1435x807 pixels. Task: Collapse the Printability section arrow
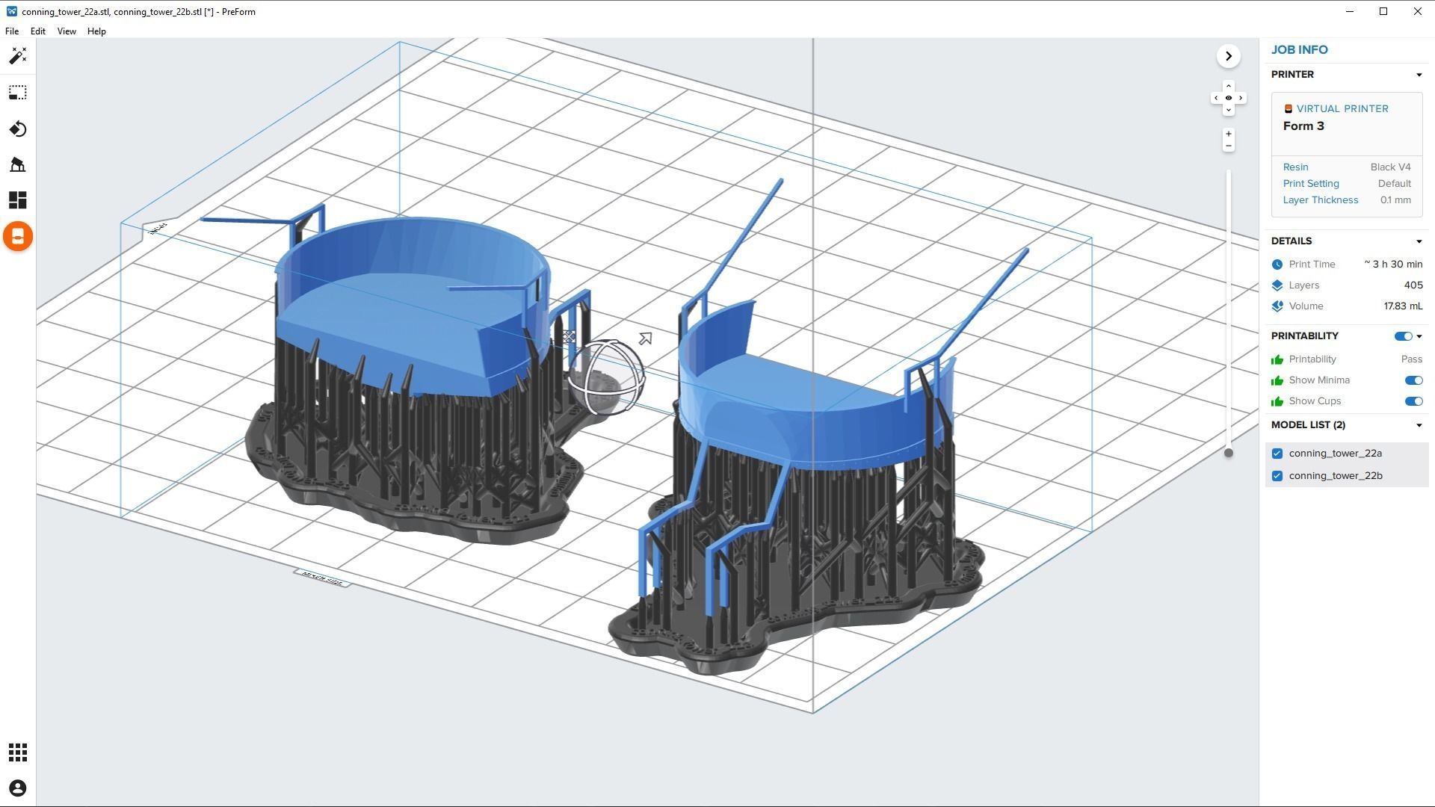1419,336
